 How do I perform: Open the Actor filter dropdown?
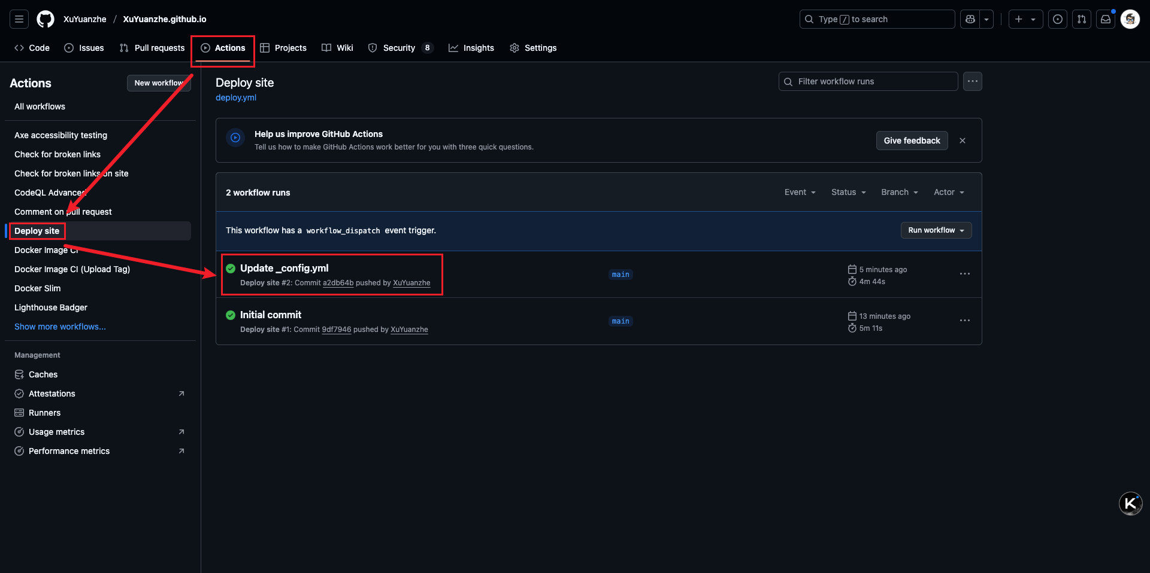tap(949, 192)
